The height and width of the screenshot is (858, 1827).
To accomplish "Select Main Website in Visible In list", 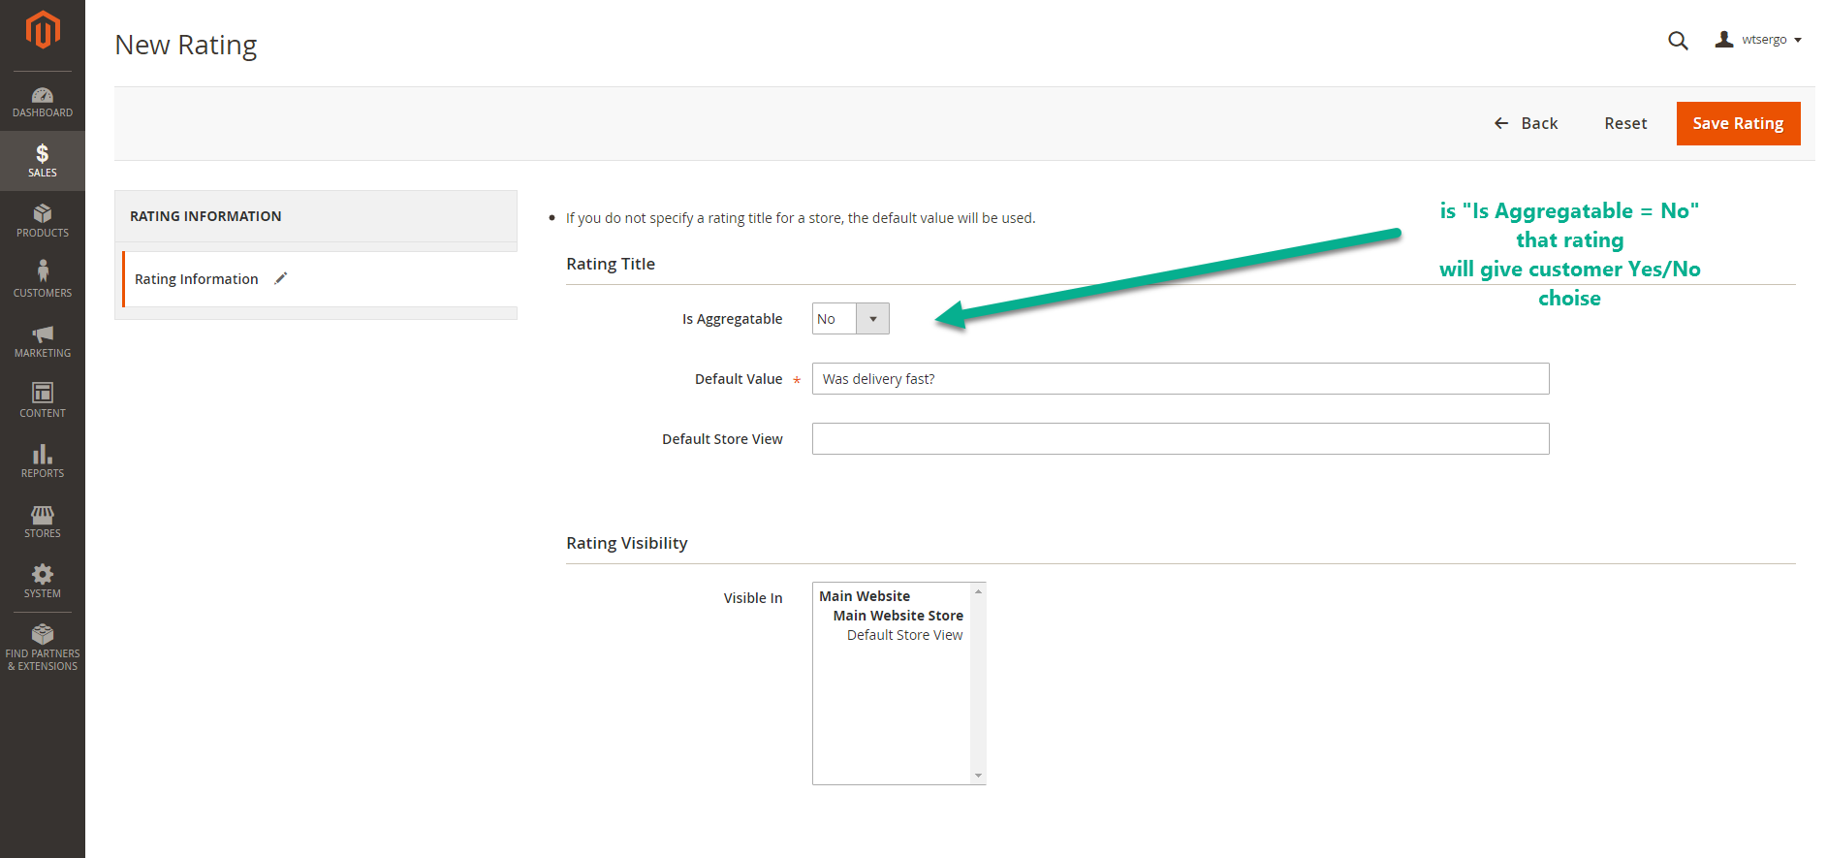I will (x=865, y=596).
